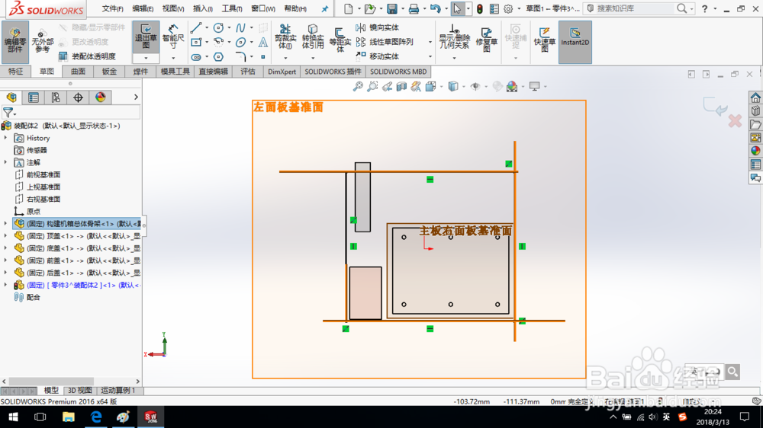
Task: Switch to 特征 ribbon tab
Action: click(x=15, y=72)
